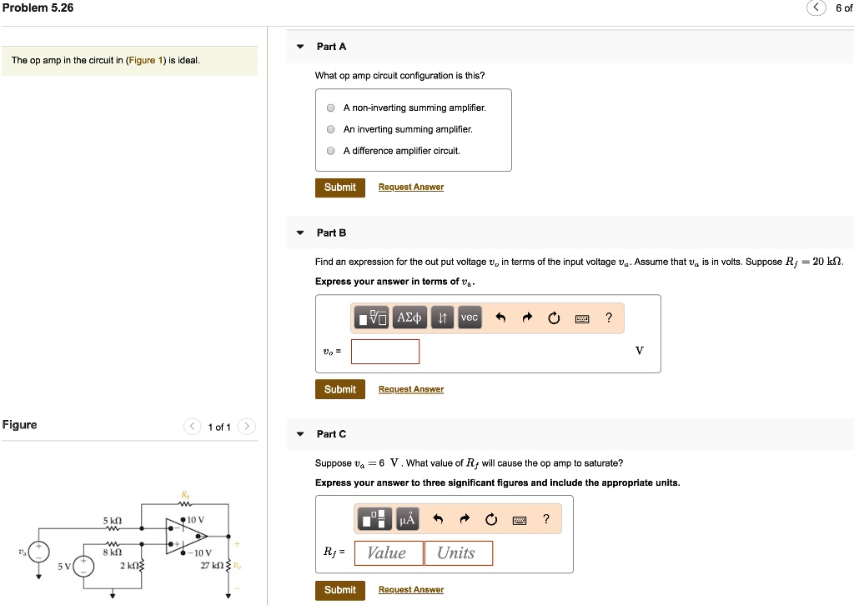Click the Value input field in Part C
Image resolution: width=854 pixels, height=605 pixels.
(389, 552)
